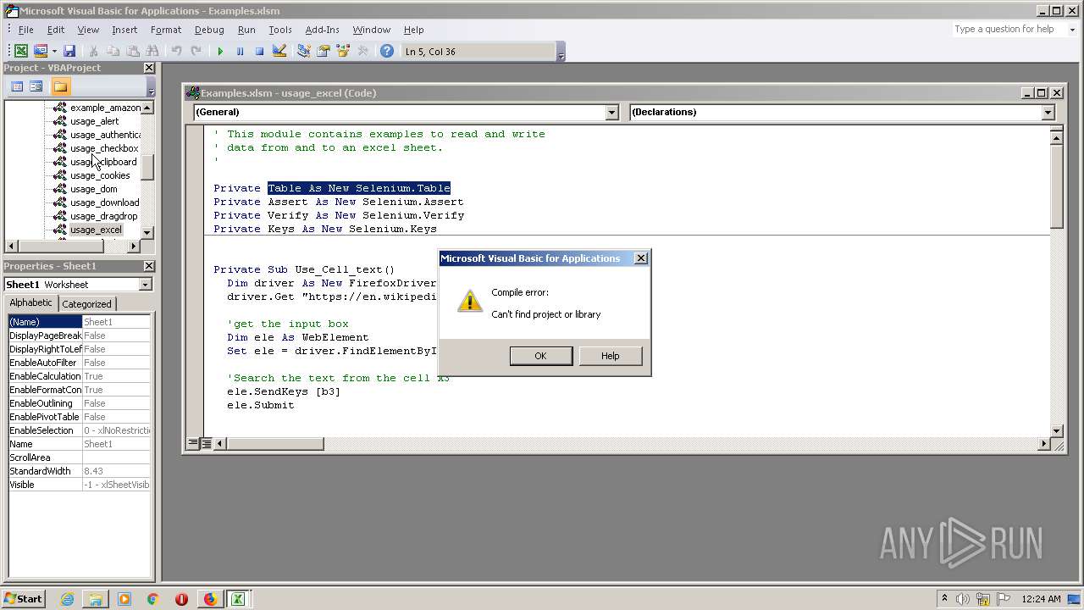Click the StandardWidth 8.43 value field
Viewport: 1084px width, 610px height.
pyautogui.click(x=116, y=471)
